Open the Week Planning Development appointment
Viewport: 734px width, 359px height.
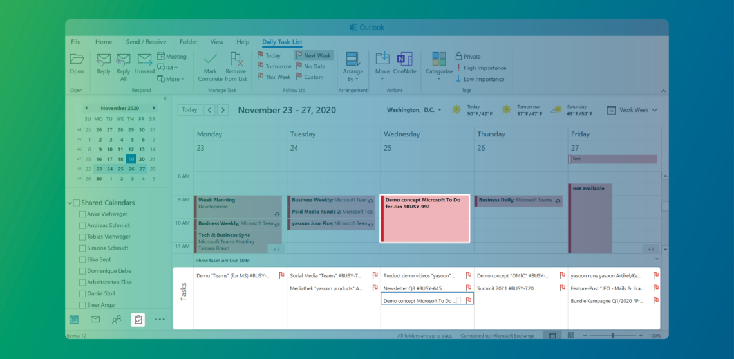click(238, 207)
